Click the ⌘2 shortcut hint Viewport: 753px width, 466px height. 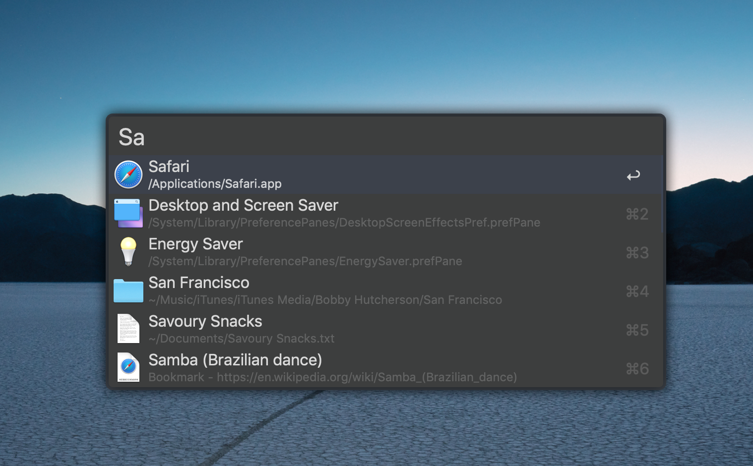tap(637, 214)
